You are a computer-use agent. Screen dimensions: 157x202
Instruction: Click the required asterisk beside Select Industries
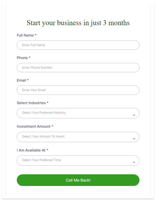tap(47, 102)
